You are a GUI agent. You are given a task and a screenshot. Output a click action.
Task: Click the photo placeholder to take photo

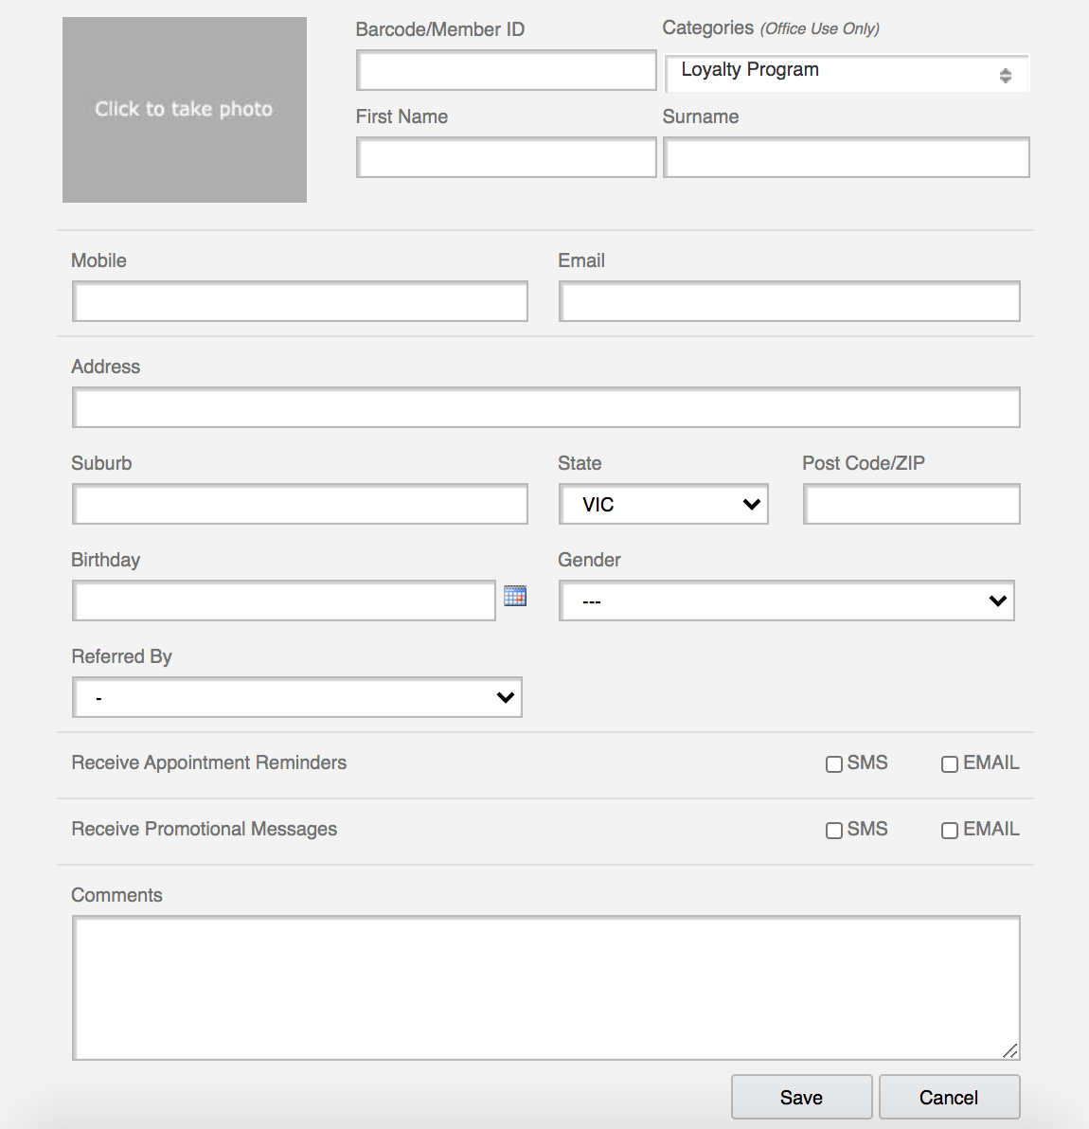point(185,110)
